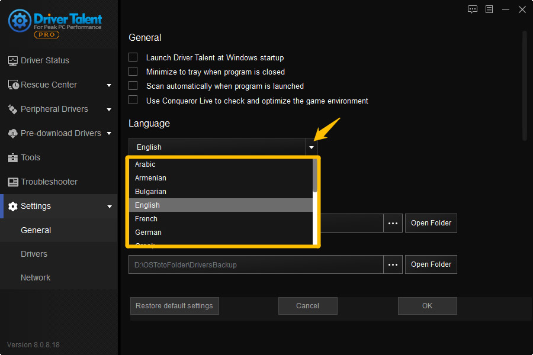Expand the Pre-download Drivers submenu arrow
Image resolution: width=533 pixels, height=355 pixels.
pyautogui.click(x=109, y=134)
